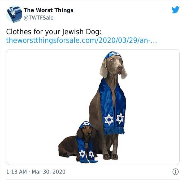Follow the theworstthingsforsale.com link

81,40
